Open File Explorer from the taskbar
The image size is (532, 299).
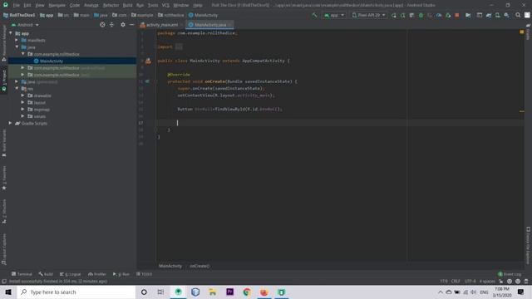(213, 292)
